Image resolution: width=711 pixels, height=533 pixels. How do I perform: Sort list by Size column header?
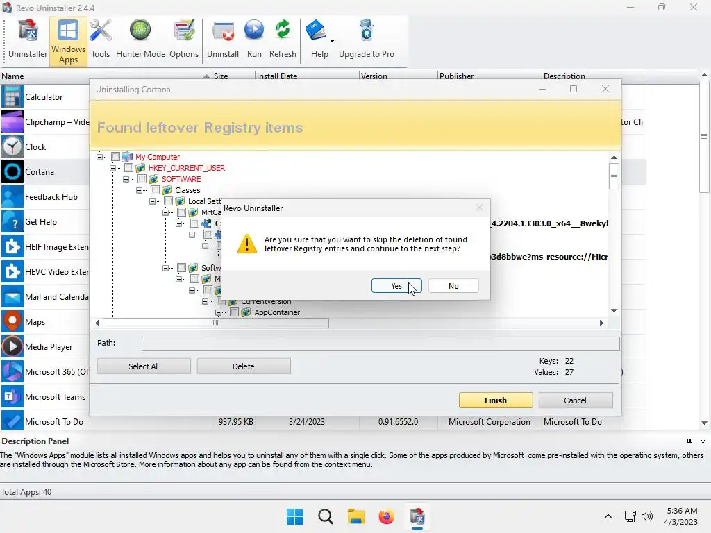[x=233, y=76]
